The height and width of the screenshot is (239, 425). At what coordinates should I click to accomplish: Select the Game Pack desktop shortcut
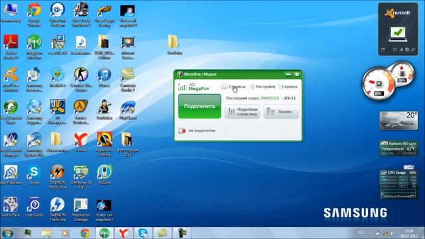[x=11, y=207]
